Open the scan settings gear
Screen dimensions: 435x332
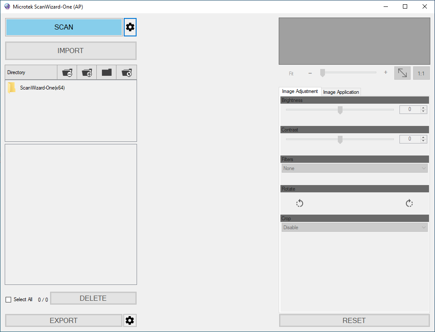click(130, 27)
